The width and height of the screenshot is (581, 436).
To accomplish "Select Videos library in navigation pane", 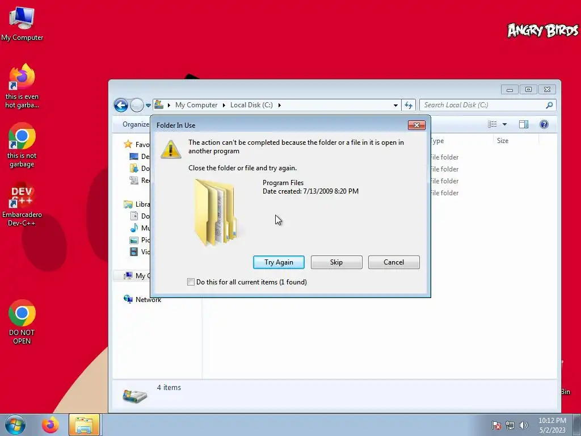I will click(x=140, y=251).
